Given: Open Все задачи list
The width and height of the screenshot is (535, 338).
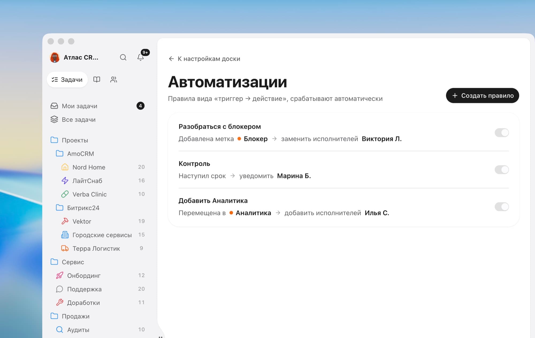Looking at the screenshot, I should pyautogui.click(x=98, y=119).
